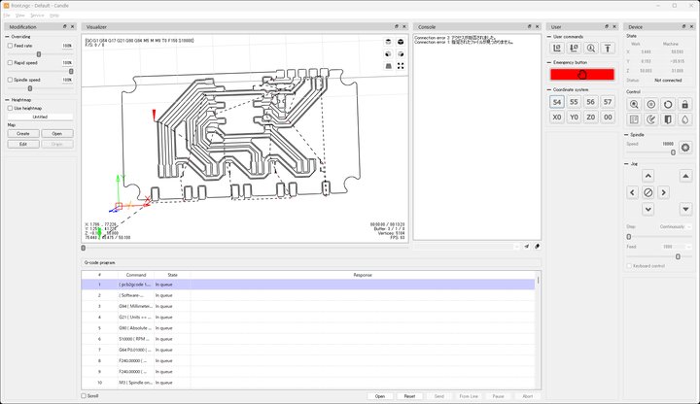700x404 pixels.
Task: Click the light cube view icon, top row
Action: [388, 42]
